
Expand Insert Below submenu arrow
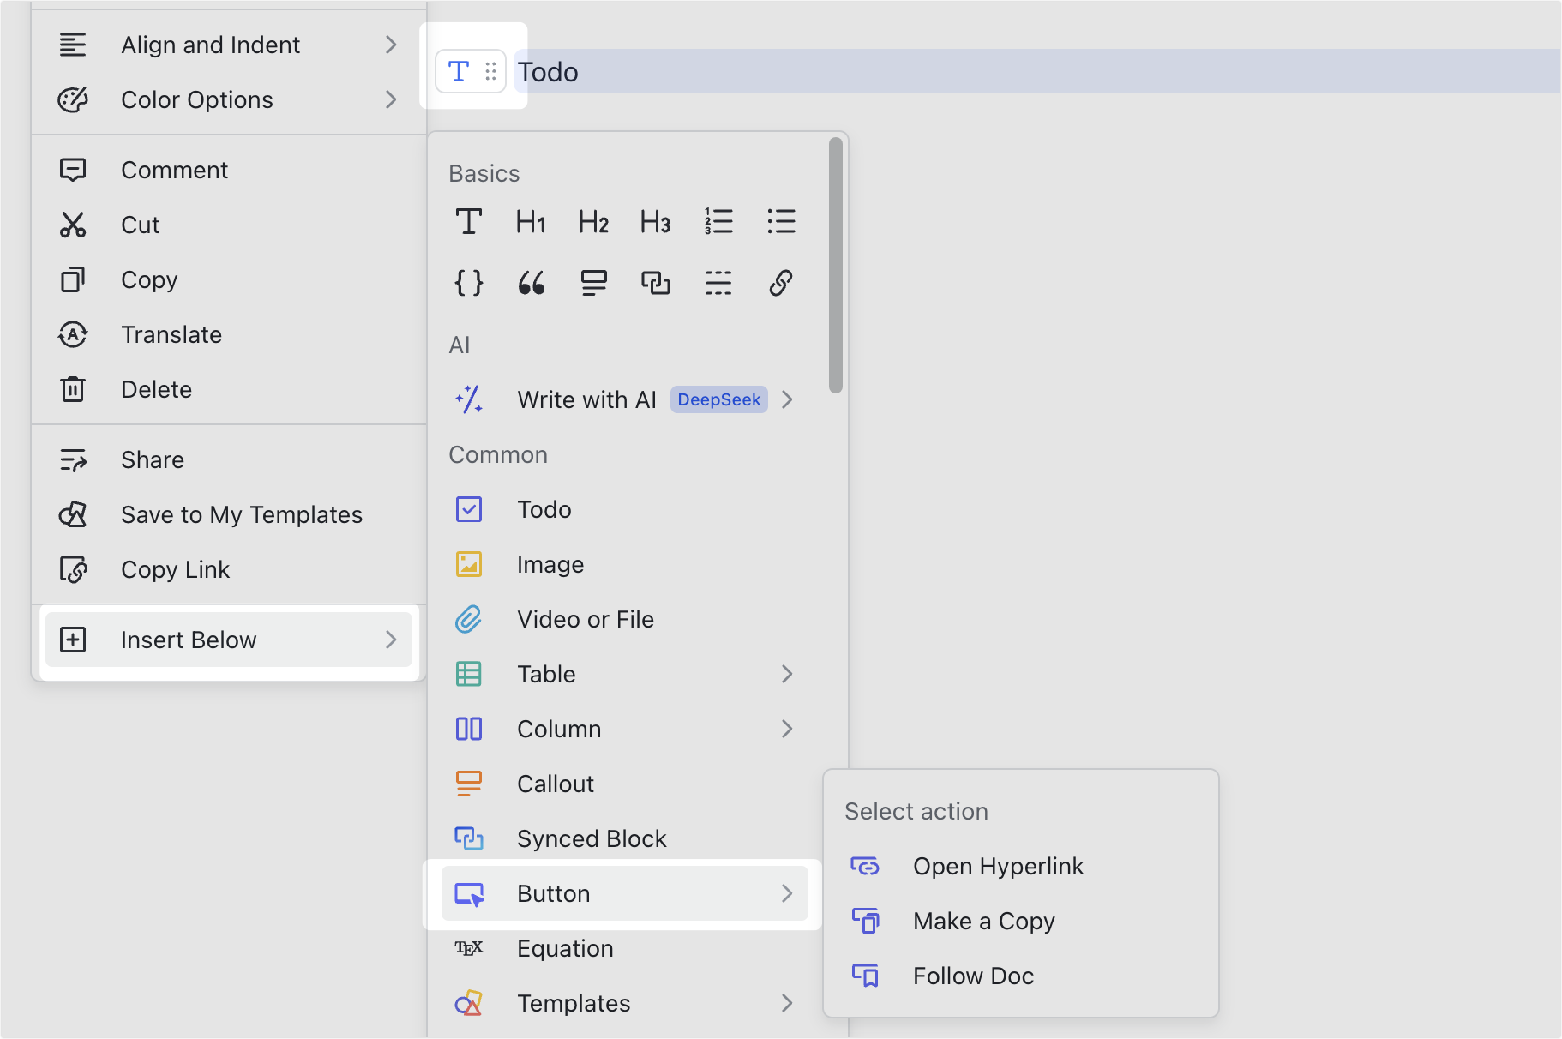coord(391,640)
